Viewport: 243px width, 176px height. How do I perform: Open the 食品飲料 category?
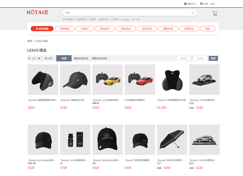(x=105, y=29)
